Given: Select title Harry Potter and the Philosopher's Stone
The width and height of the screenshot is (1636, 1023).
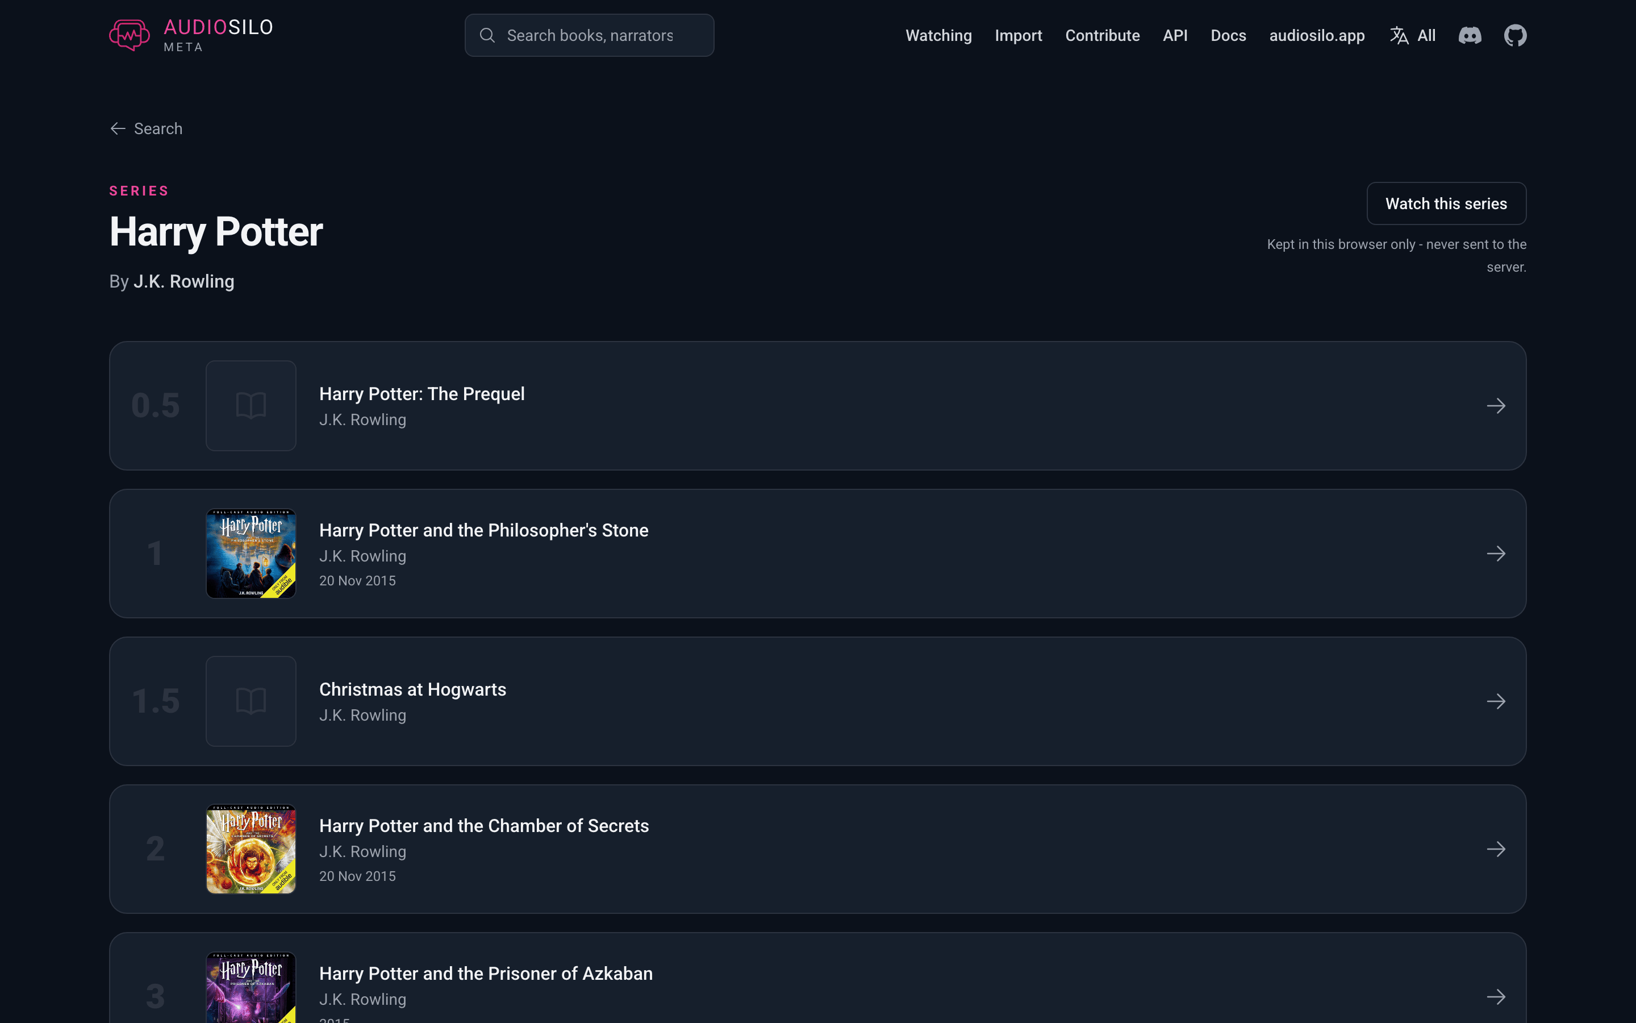Looking at the screenshot, I should (483, 530).
